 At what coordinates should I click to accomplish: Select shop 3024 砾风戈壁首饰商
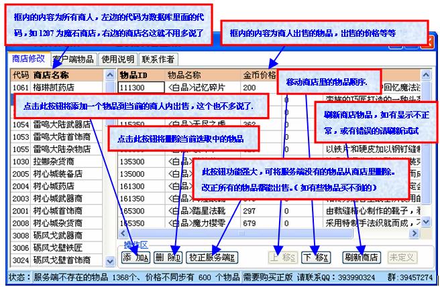coord(54,260)
